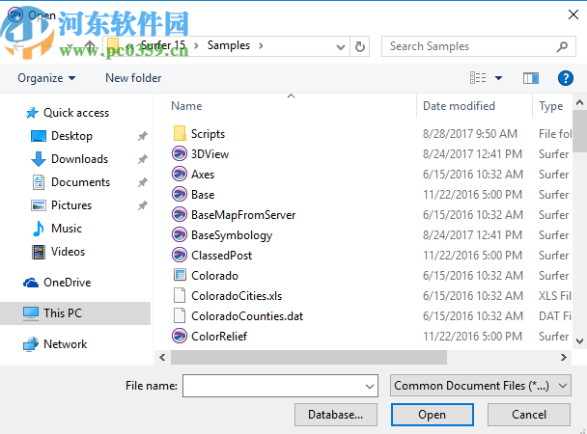Click the vertical scrollbar up arrow
Screen dimensions: 587x434
[579, 102]
